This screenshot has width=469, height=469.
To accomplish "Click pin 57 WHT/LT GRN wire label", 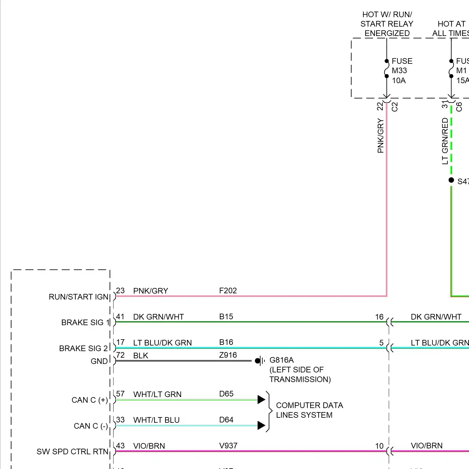I will click(x=157, y=394).
